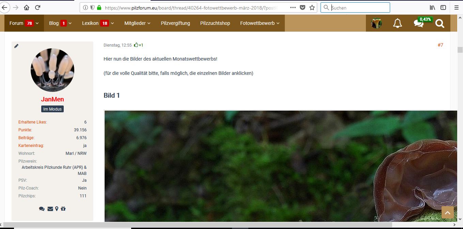
Task: Expand the Fotowettbewerb dropdown menu
Action: pos(260,23)
